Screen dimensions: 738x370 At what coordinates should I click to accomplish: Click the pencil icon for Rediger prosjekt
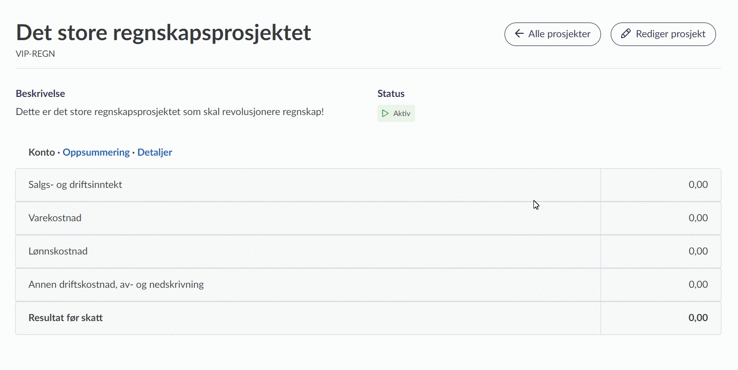[x=625, y=34]
